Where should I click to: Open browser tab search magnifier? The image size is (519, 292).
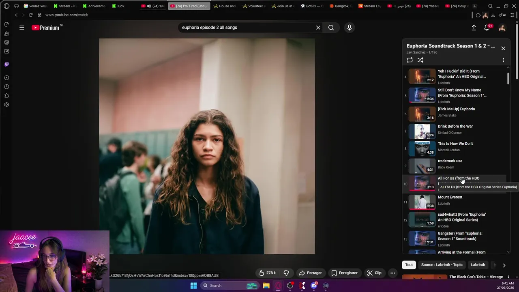tap(490, 6)
